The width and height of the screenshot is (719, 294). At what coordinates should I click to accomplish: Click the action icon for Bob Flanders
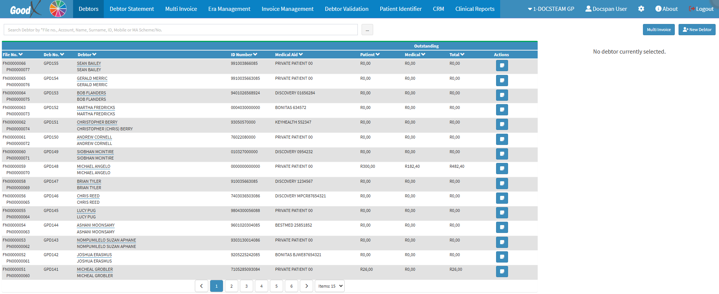tap(502, 95)
